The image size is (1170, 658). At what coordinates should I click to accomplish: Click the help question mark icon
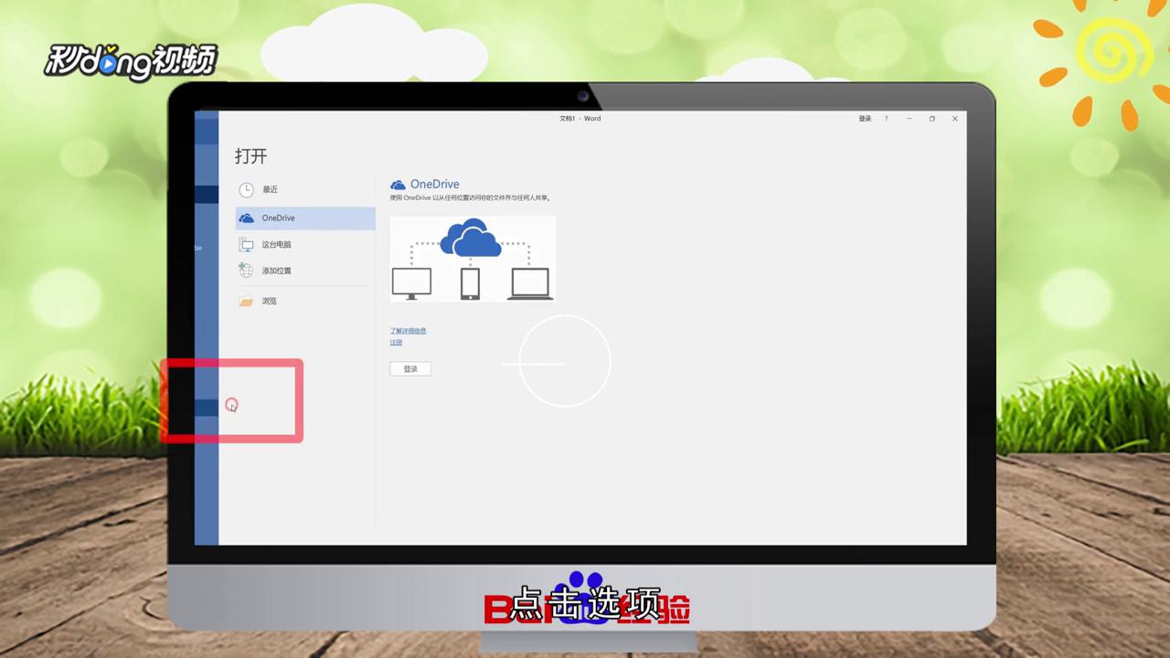click(x=886, y=119)
